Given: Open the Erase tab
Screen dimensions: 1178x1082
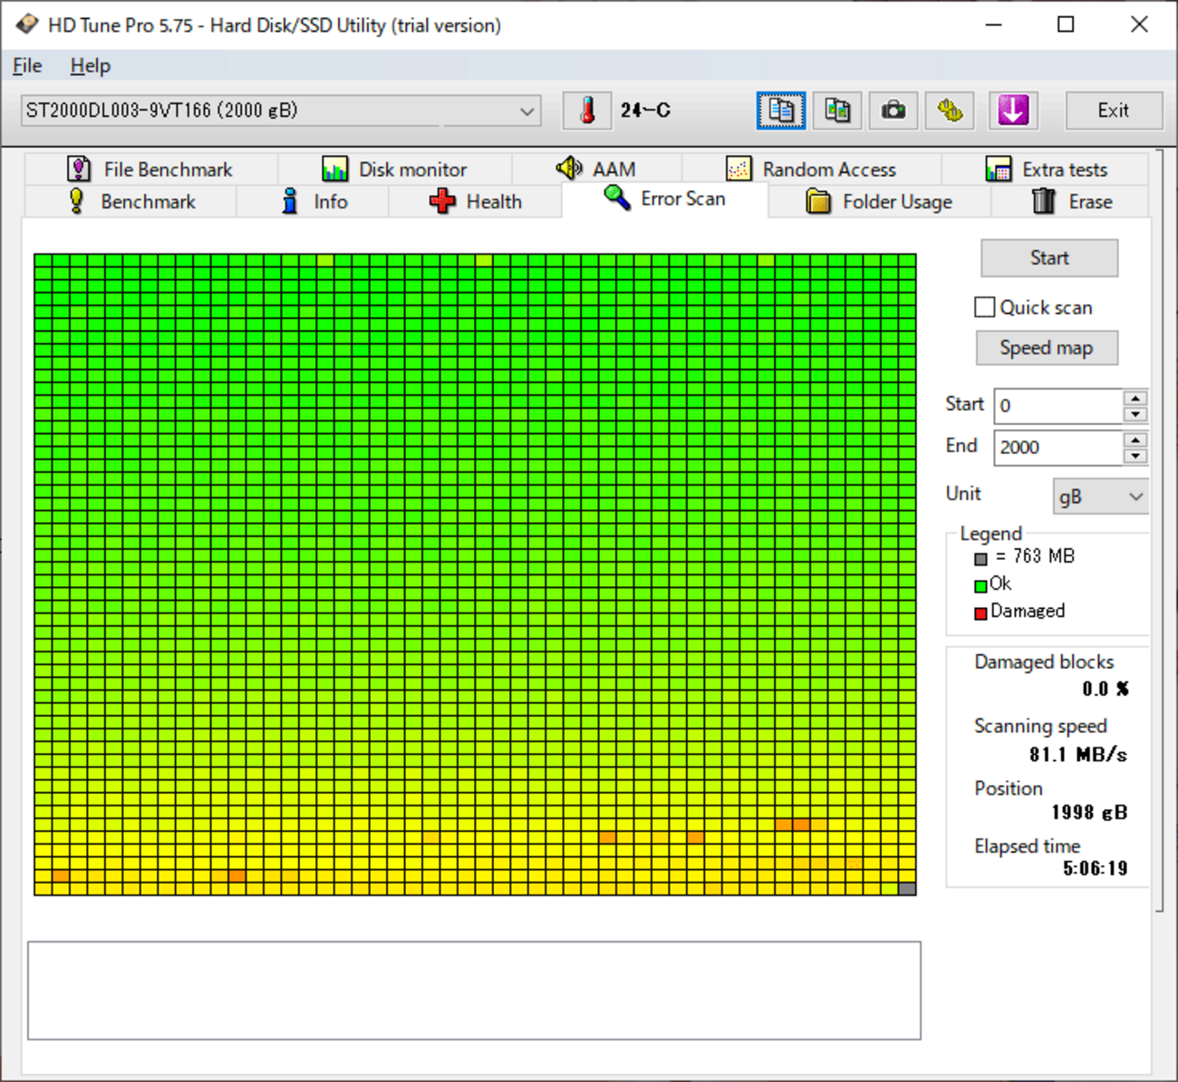Looking at the screenshot, I should [1071, 201].
